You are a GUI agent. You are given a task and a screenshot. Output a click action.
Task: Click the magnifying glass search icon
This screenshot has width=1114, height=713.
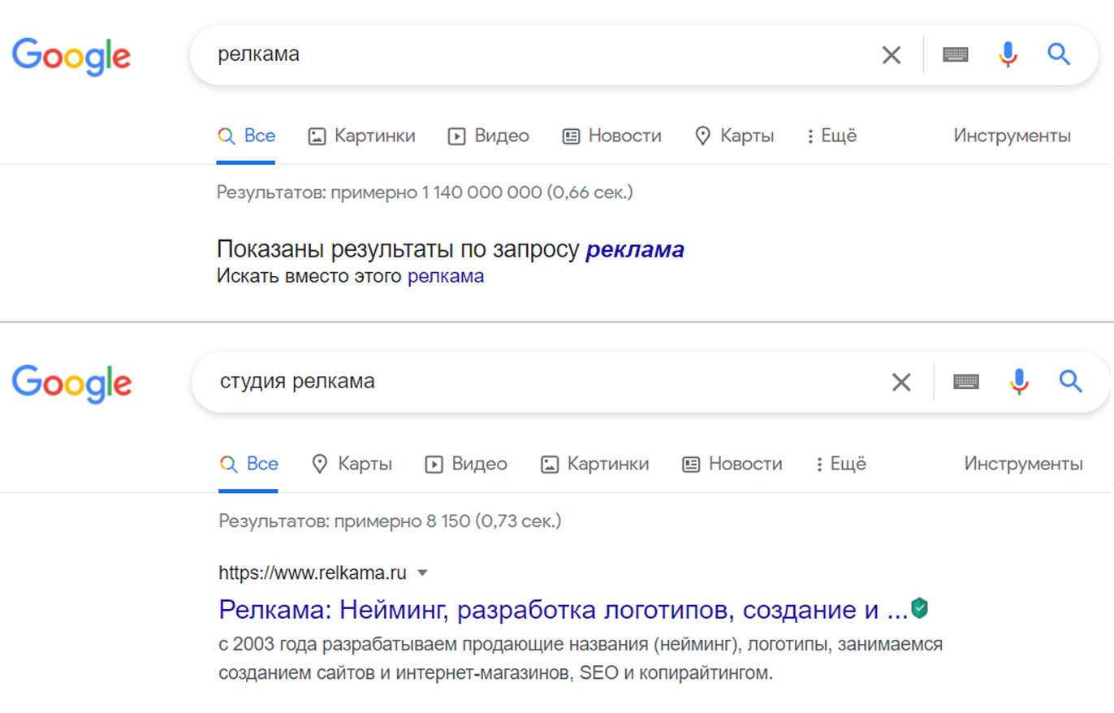click(x=1060, y=54)
